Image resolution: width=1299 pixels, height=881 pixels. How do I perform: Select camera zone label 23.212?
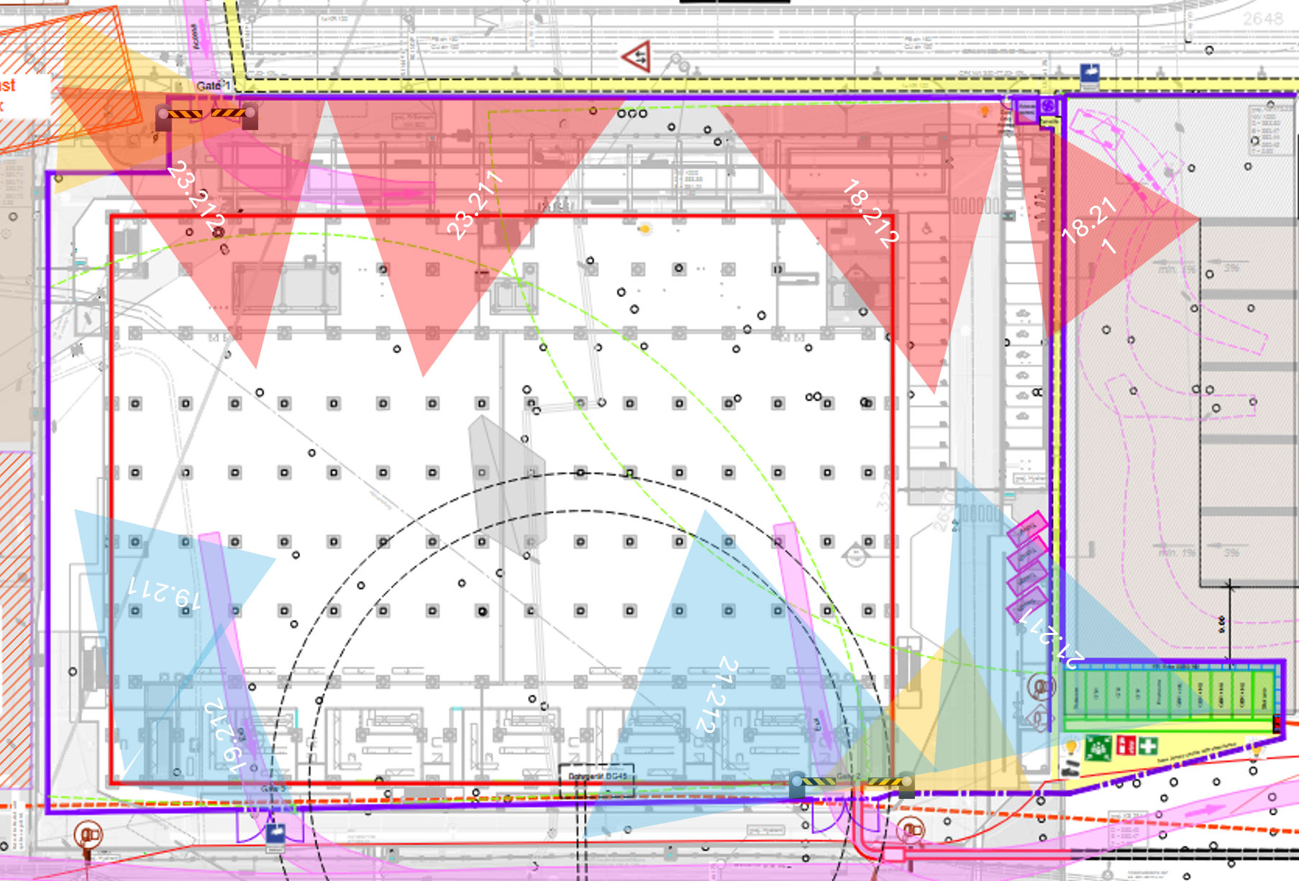195,196
